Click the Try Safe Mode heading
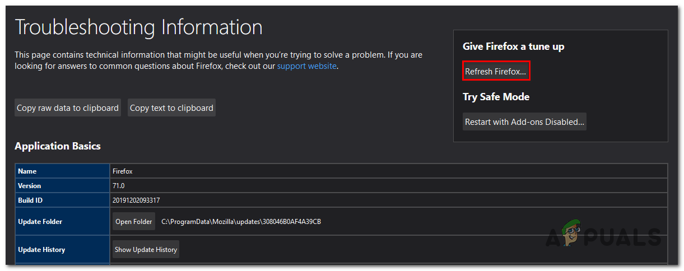The width and height of the screenshot is (684, 271). pyautogui.click(x=496, y=97)
